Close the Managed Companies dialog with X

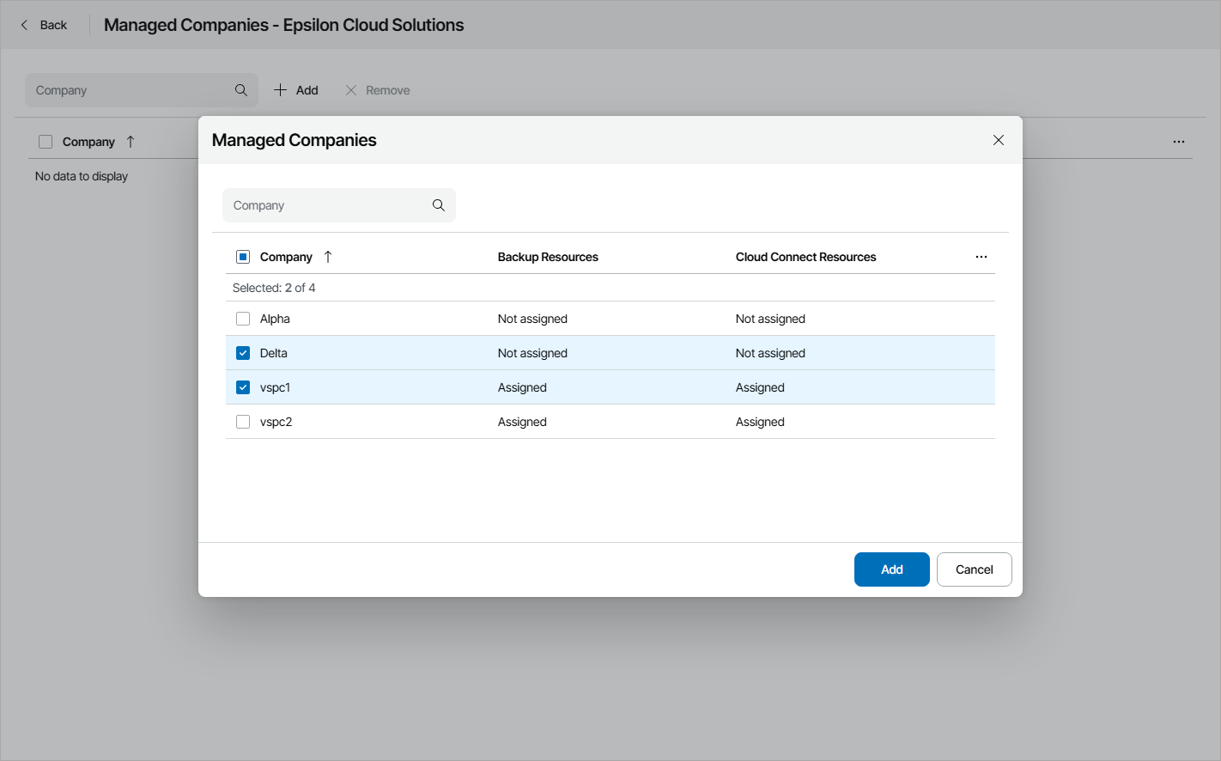[x=999, y=140]
